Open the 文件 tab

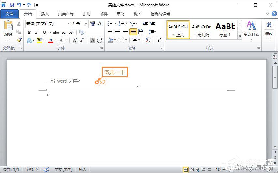click(x=9, y=14)
